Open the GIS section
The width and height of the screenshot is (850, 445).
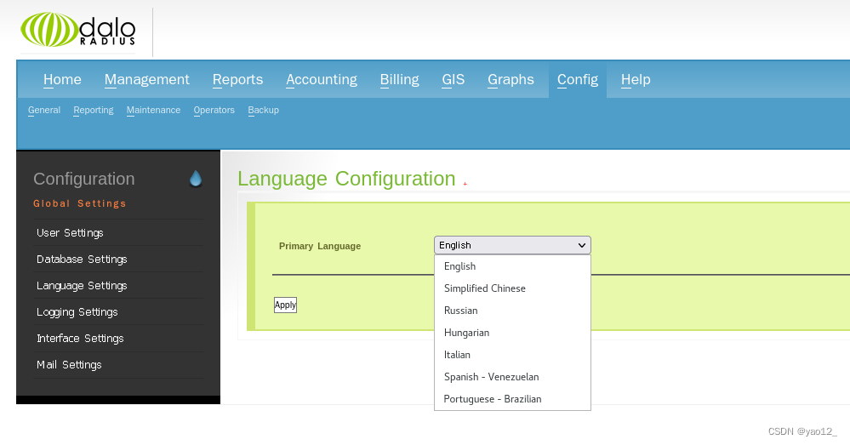(454, 80)
